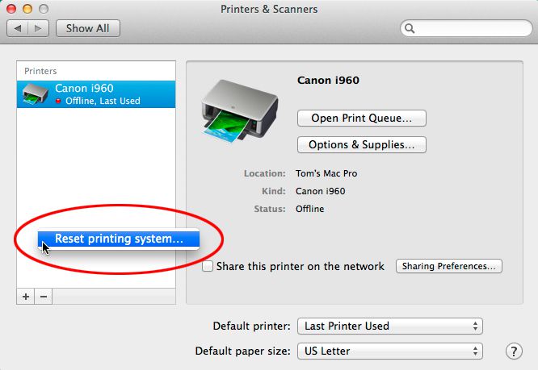
Task: Select Canon i960 in the Printers list
Action: [x=96, y=94]
